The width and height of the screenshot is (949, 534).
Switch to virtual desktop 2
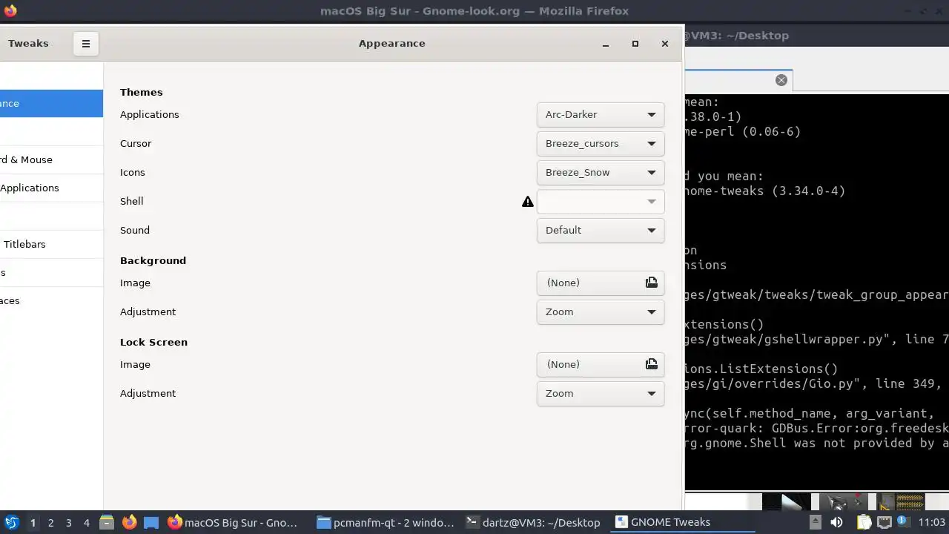coord(50,522)
